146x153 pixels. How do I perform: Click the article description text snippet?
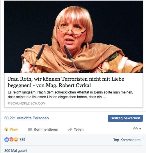(70, 95)
